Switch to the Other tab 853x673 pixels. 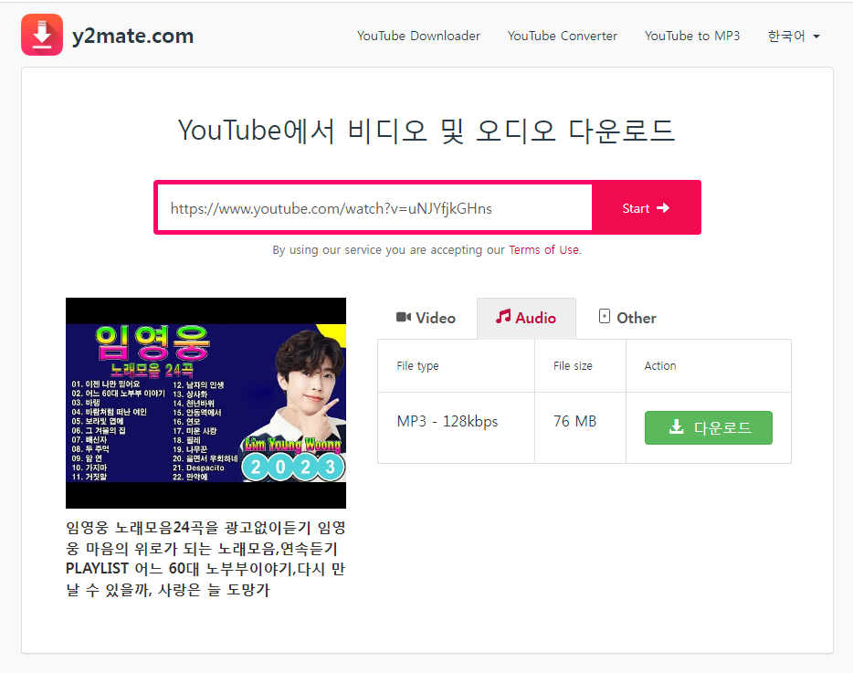click(x=627, y=318)
